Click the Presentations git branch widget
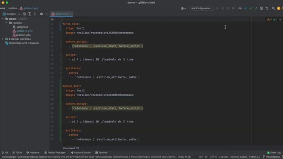This screenshot has width=283, height=159. 272,157
